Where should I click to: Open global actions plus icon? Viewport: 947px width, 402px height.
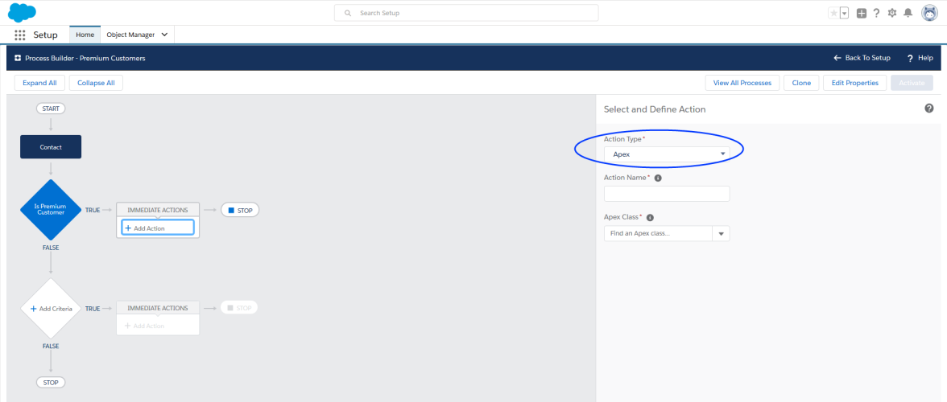coord(862,13)
